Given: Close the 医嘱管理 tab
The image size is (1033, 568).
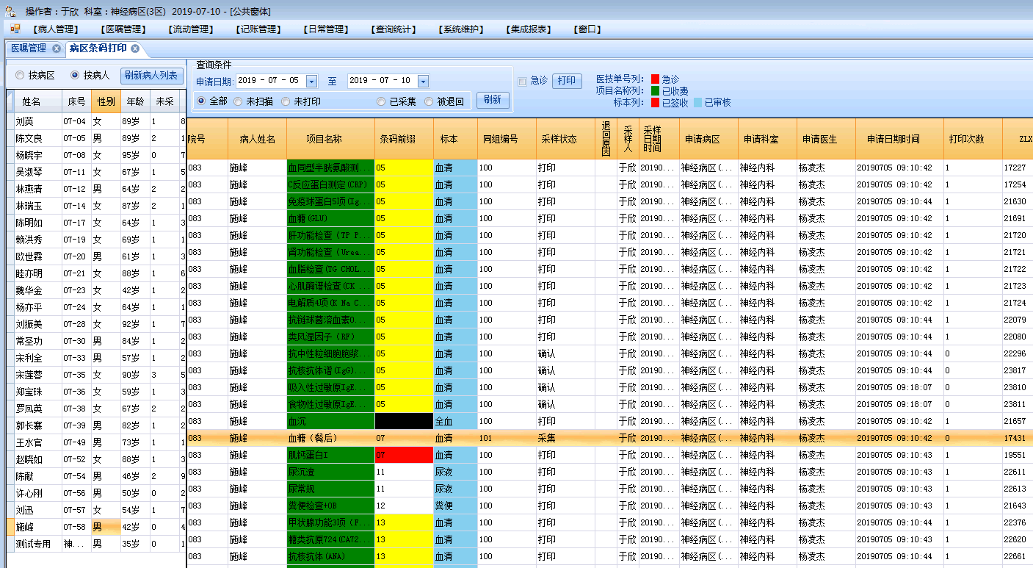Looking at the screenshot, I should click(x=57, y=48).
